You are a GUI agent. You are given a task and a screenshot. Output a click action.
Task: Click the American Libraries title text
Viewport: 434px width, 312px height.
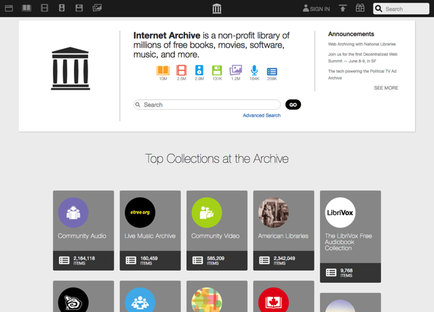click(283, 236)
